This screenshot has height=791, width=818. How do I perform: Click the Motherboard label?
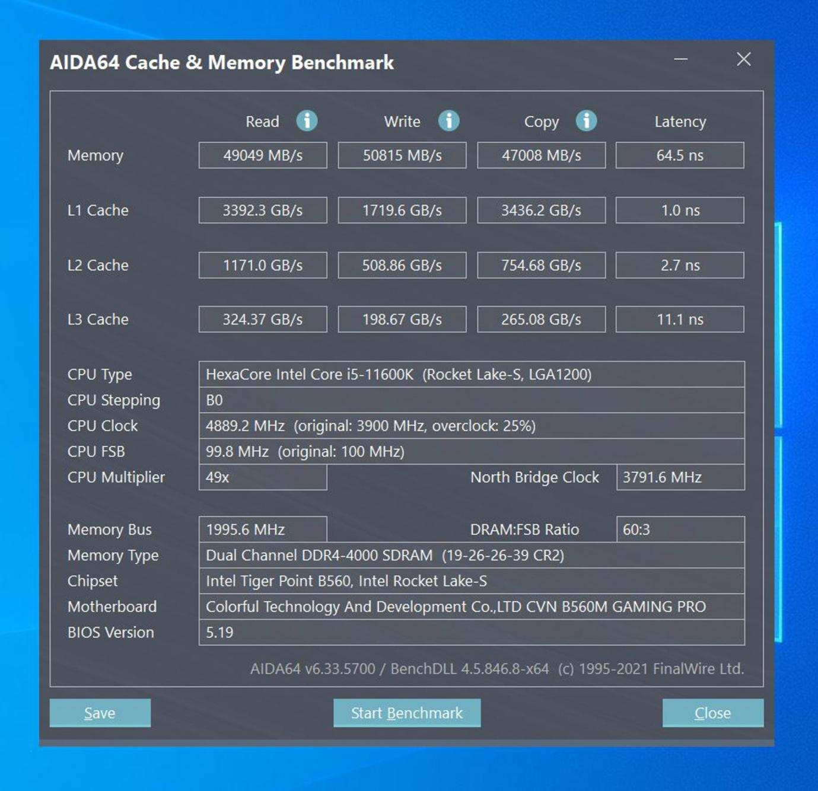click(112, 607)
